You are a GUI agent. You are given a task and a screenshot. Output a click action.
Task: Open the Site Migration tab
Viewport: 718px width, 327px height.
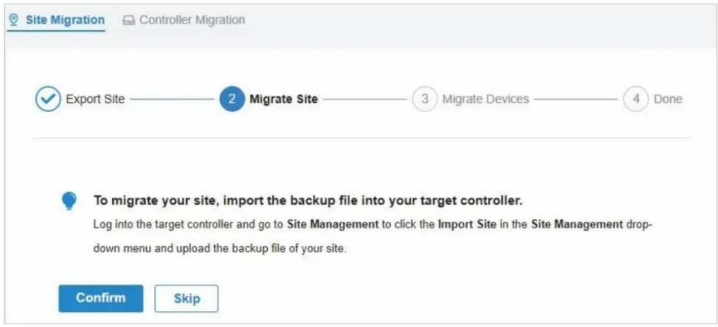click(57, 20)
